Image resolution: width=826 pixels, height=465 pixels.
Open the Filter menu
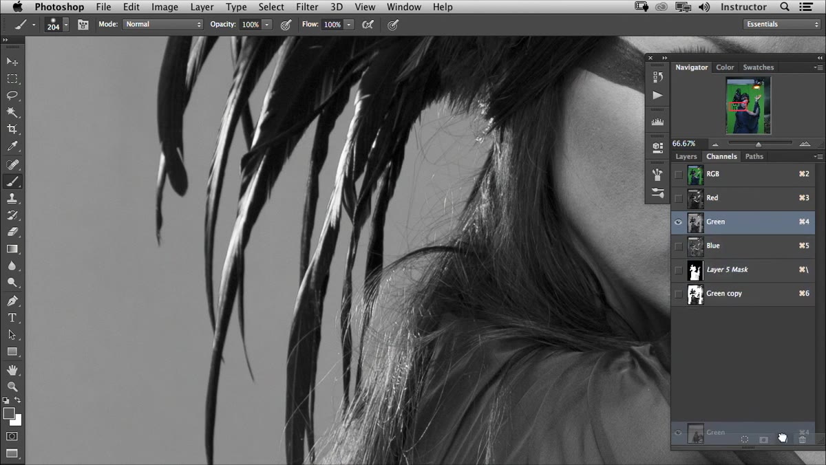click(x=307, y=7)
